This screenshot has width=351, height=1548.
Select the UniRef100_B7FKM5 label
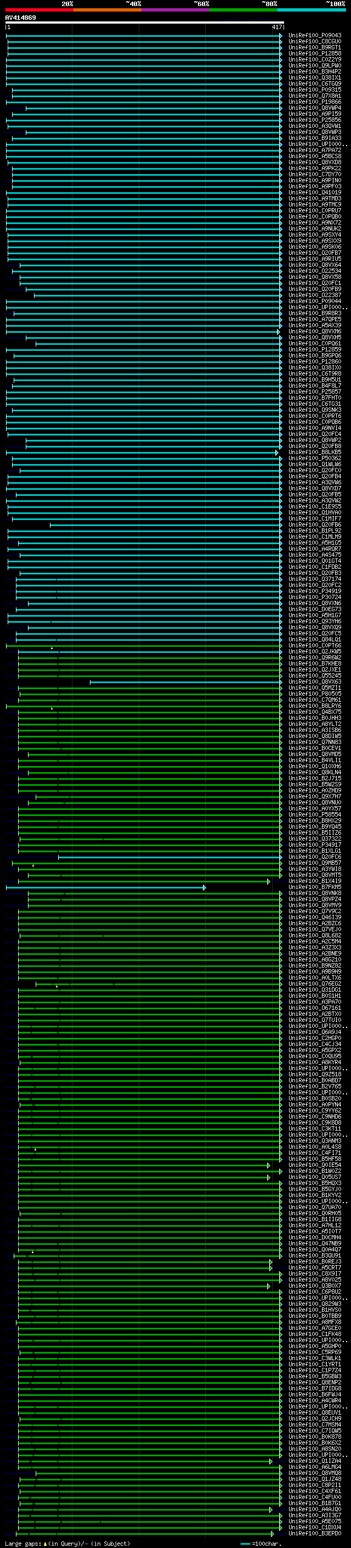pos(315,887)
